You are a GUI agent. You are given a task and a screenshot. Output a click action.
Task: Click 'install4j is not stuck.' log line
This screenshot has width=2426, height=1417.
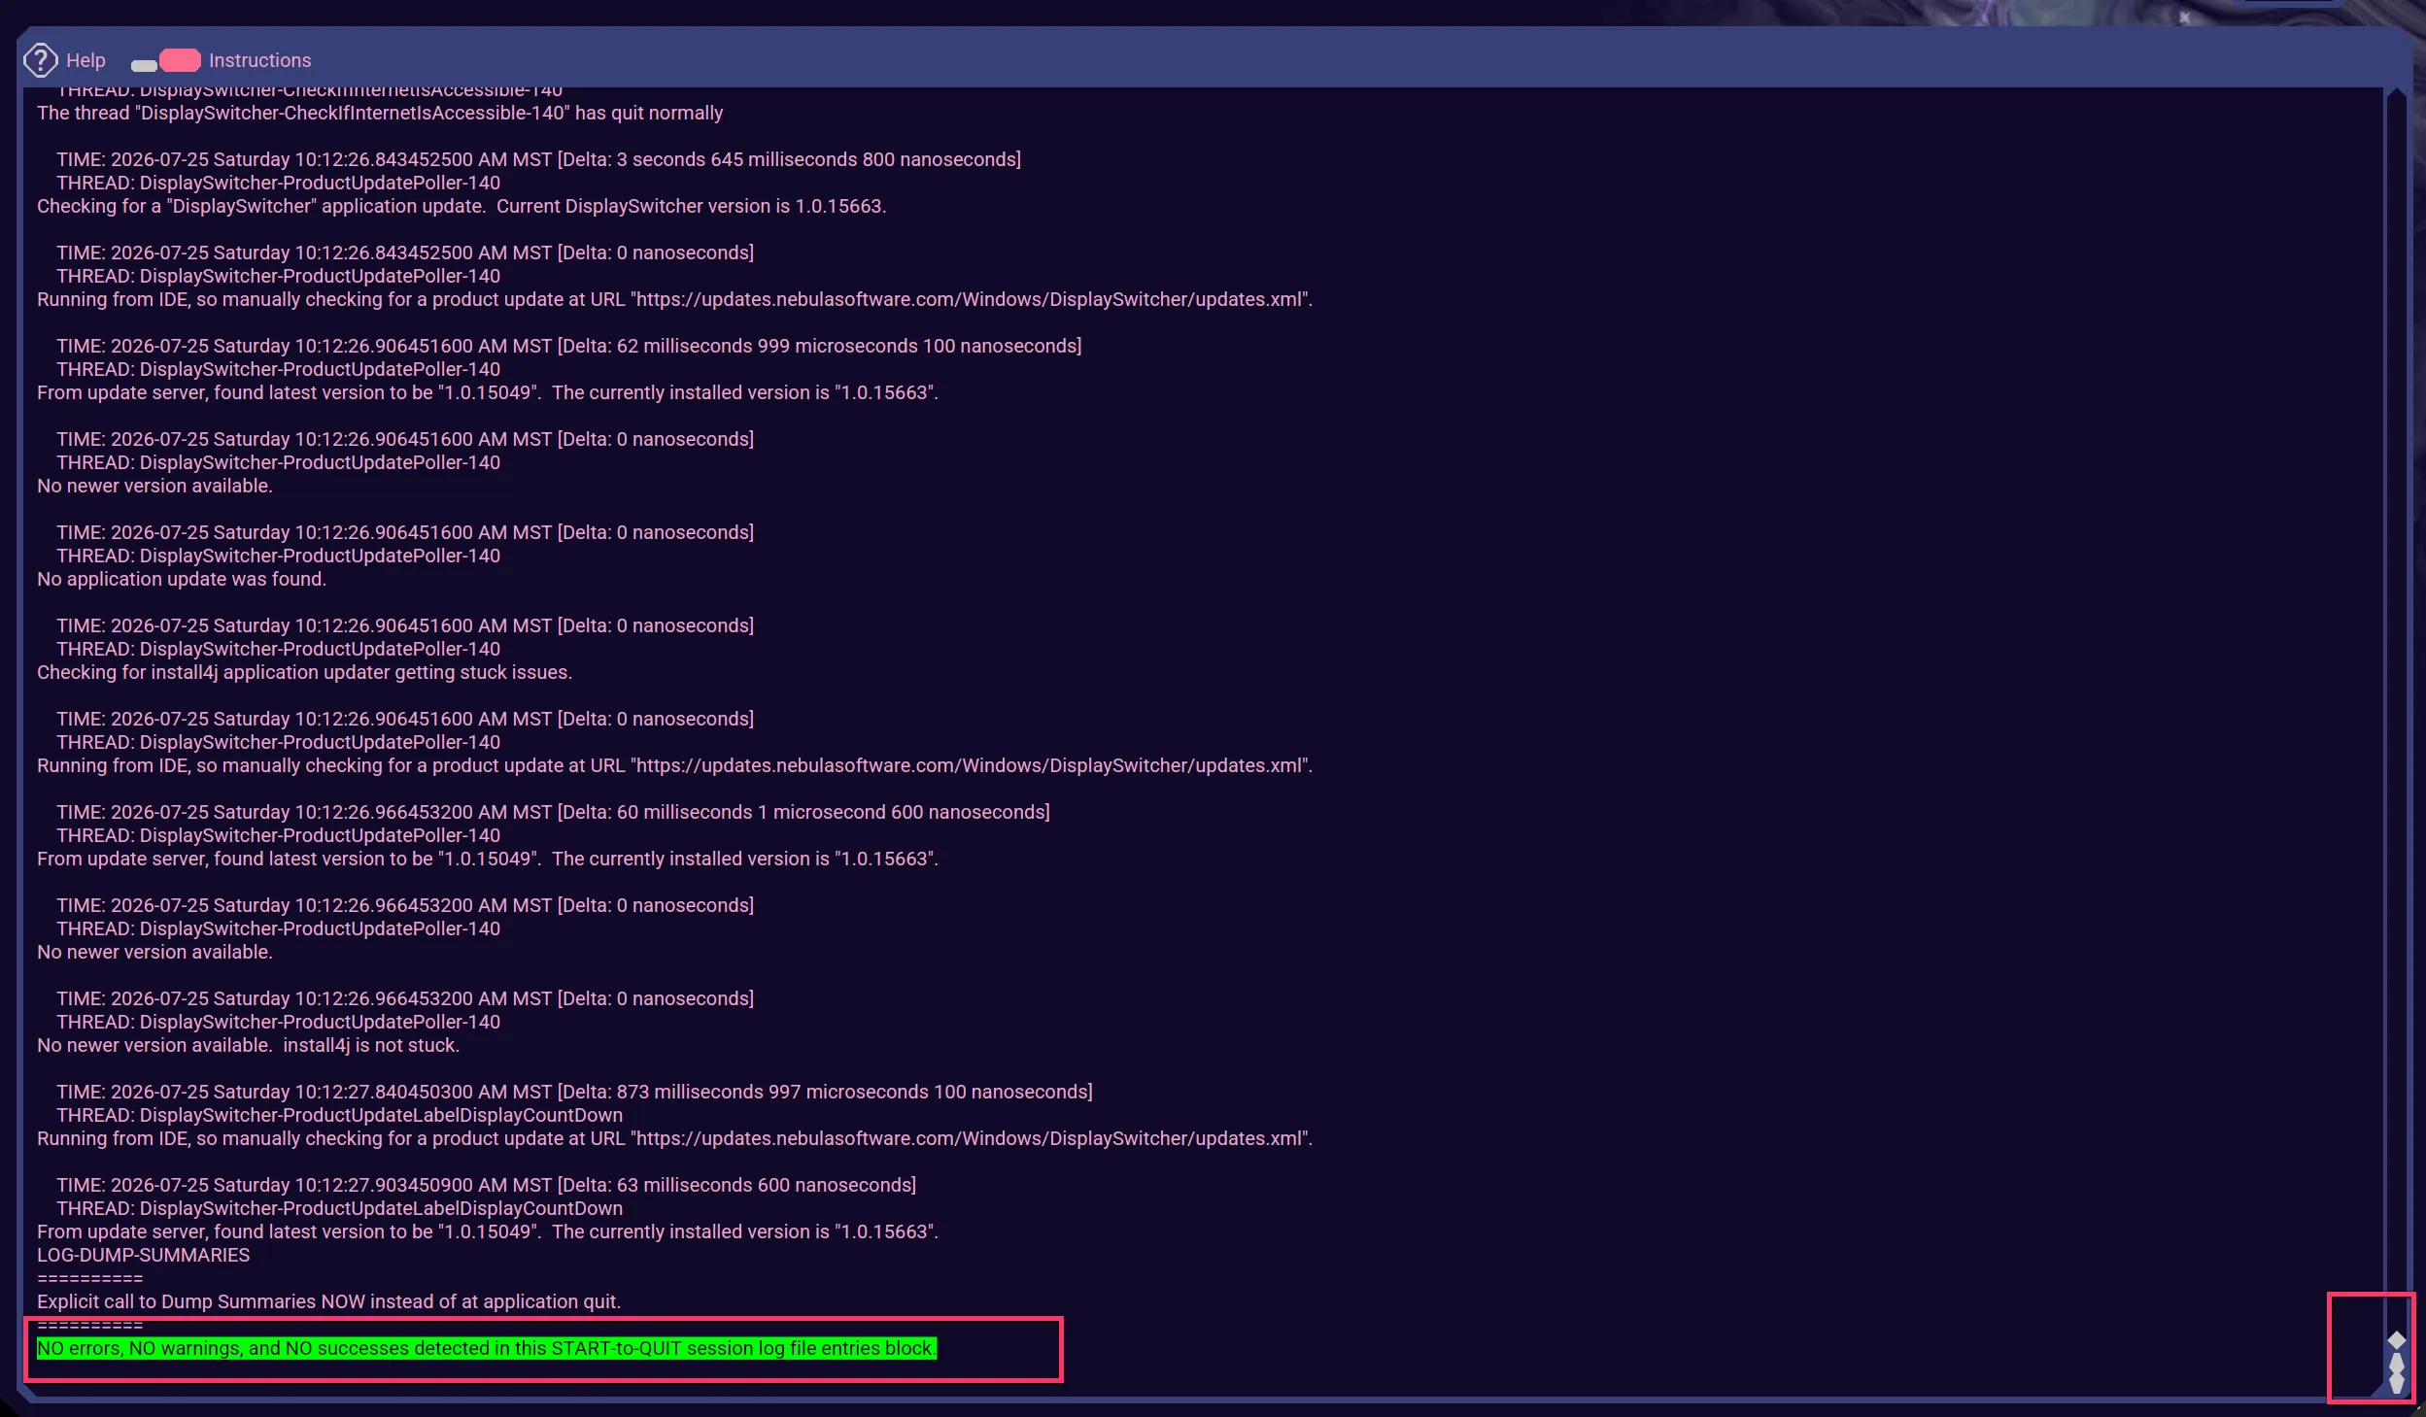(248, 1045)
